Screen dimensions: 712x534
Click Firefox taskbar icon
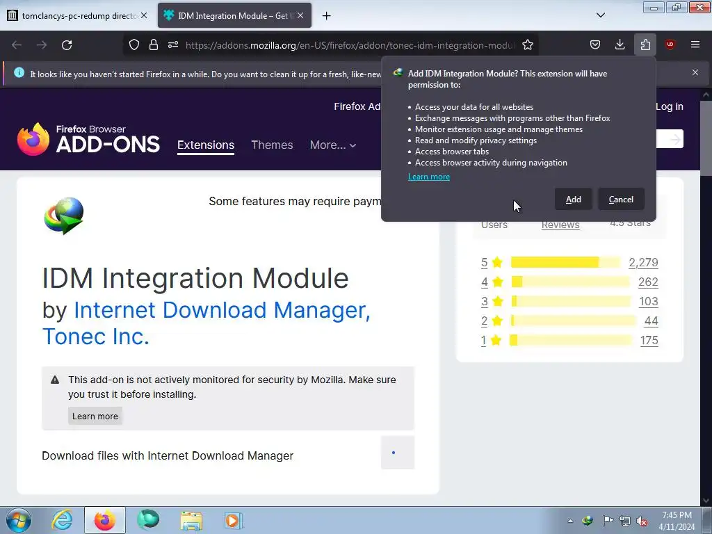105,520
